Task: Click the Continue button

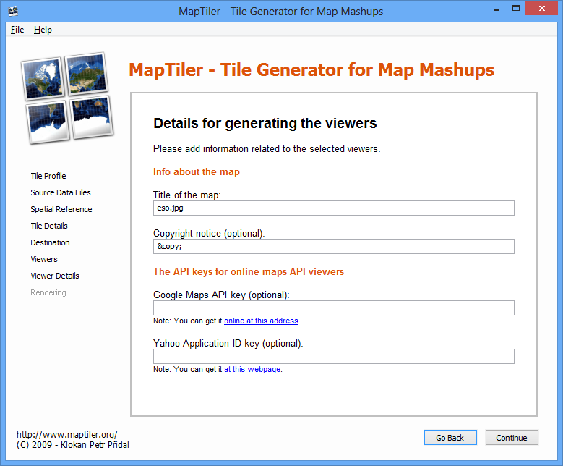Action: tap(512, 438)
